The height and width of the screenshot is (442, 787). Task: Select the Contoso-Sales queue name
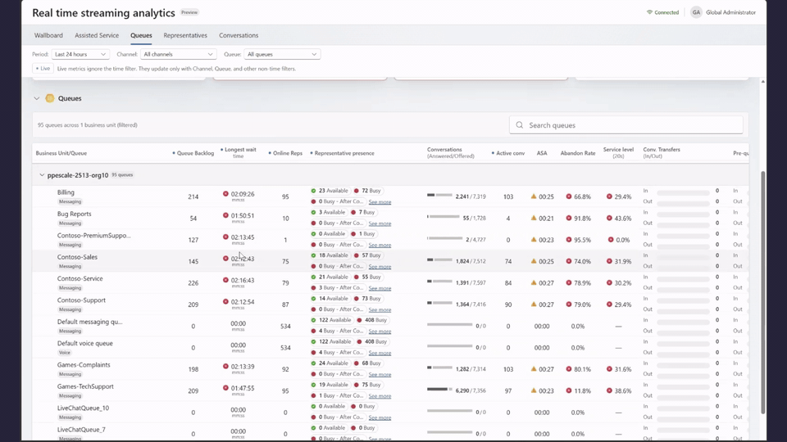(x=77, y=257)
